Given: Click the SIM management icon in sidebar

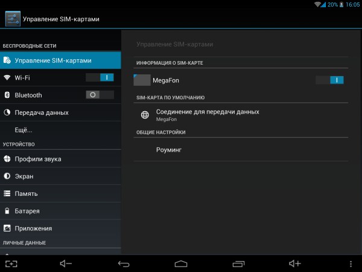Looking at the screenshot, I should coord(7,60).
